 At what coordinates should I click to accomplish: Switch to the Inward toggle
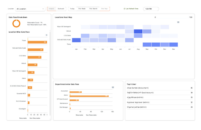(51, 9)
